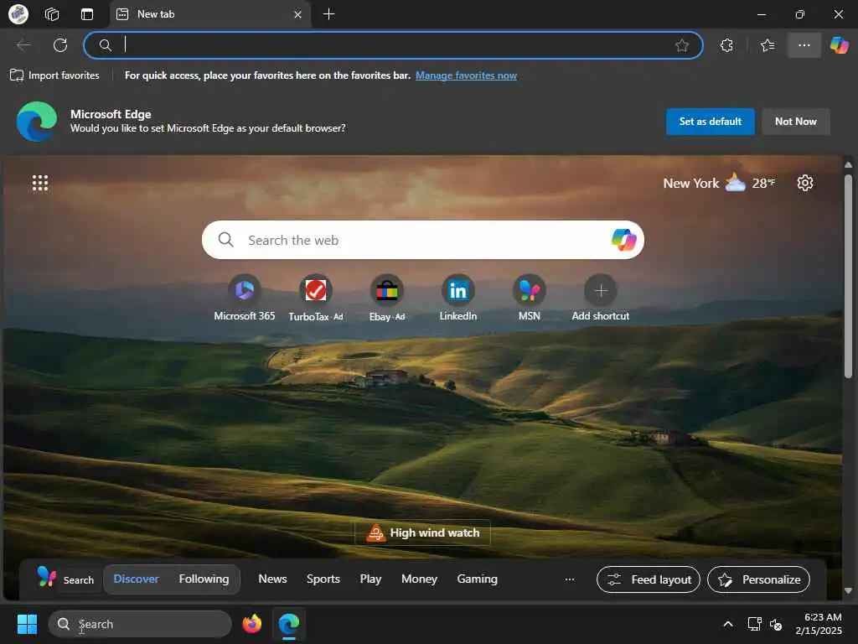
Task: Open the network status tray icon
Action: 755,624
